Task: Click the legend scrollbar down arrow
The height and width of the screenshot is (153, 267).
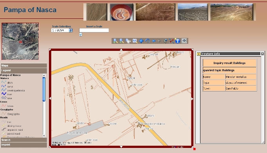Action: pyautogui.click(x=44, y=136)
